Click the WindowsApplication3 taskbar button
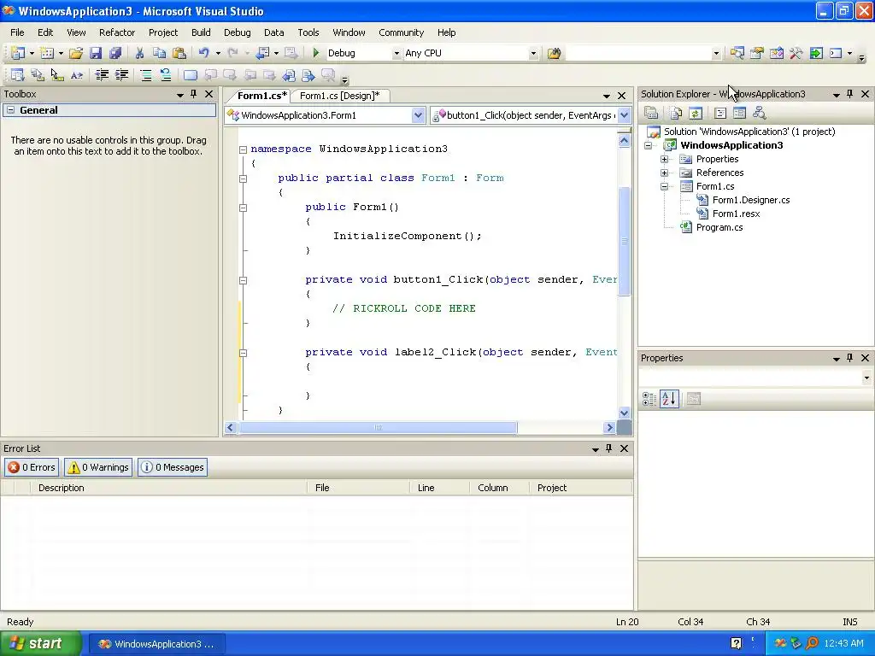This screenshot has height=656, width=875. tap(157, 644)
